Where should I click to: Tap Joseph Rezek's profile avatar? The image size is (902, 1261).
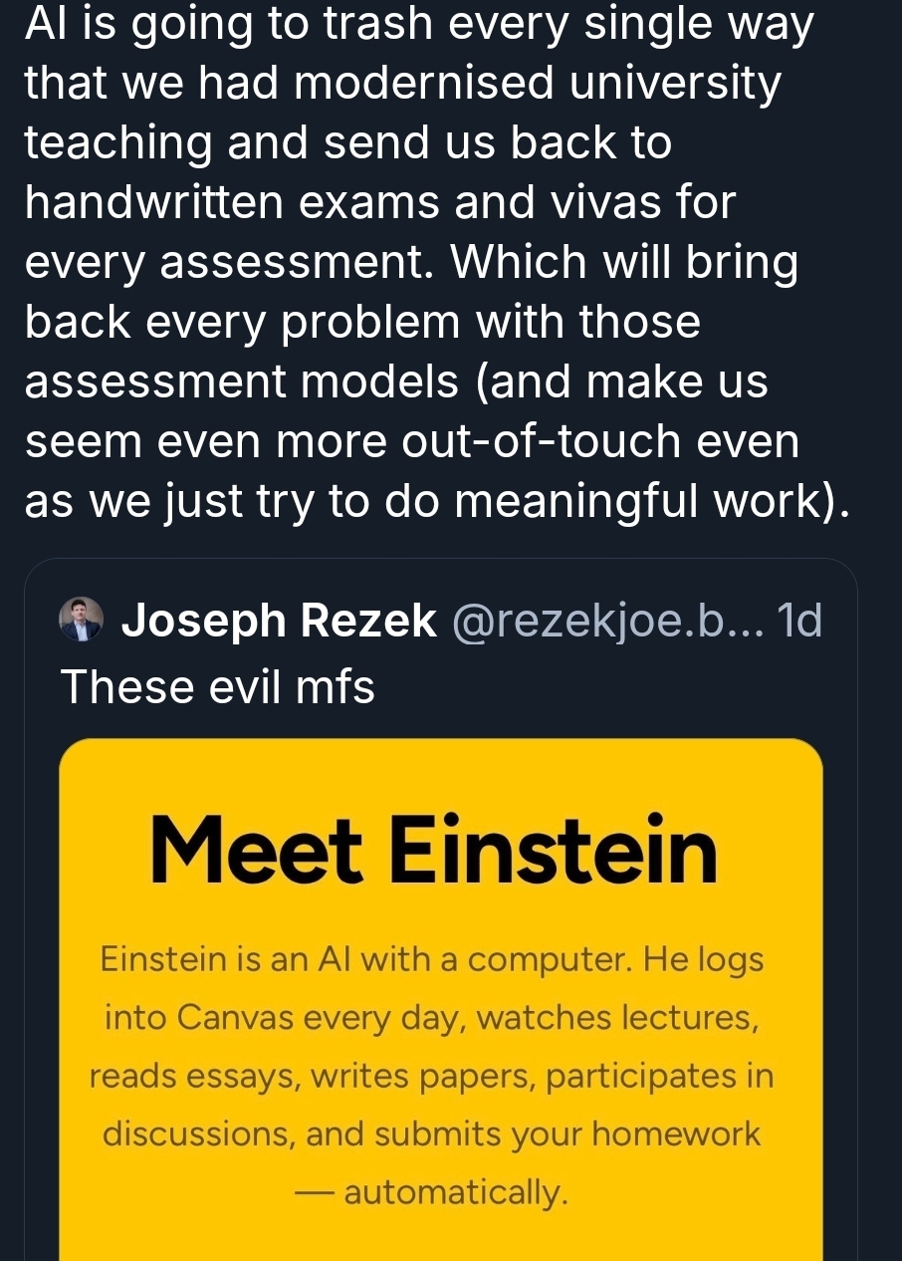pos(82,620)
